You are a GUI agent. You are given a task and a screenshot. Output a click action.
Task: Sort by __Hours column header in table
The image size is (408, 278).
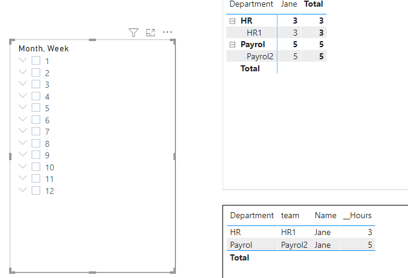click(357, 216)
